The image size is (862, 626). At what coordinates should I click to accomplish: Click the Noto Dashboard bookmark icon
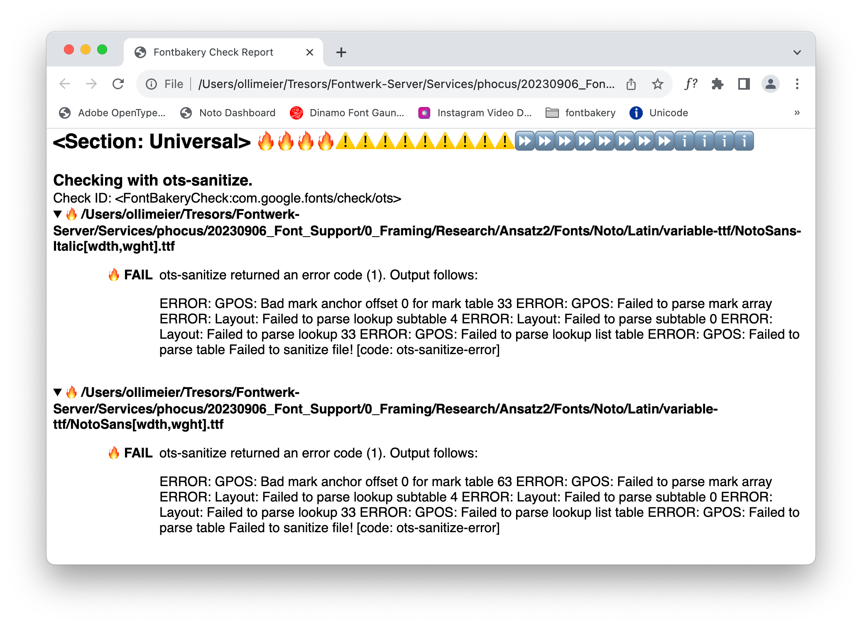pos(186,112)
